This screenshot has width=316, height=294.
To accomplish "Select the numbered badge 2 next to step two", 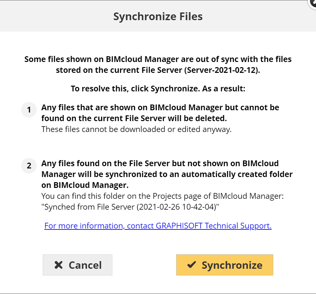I will tap(29, 166).
